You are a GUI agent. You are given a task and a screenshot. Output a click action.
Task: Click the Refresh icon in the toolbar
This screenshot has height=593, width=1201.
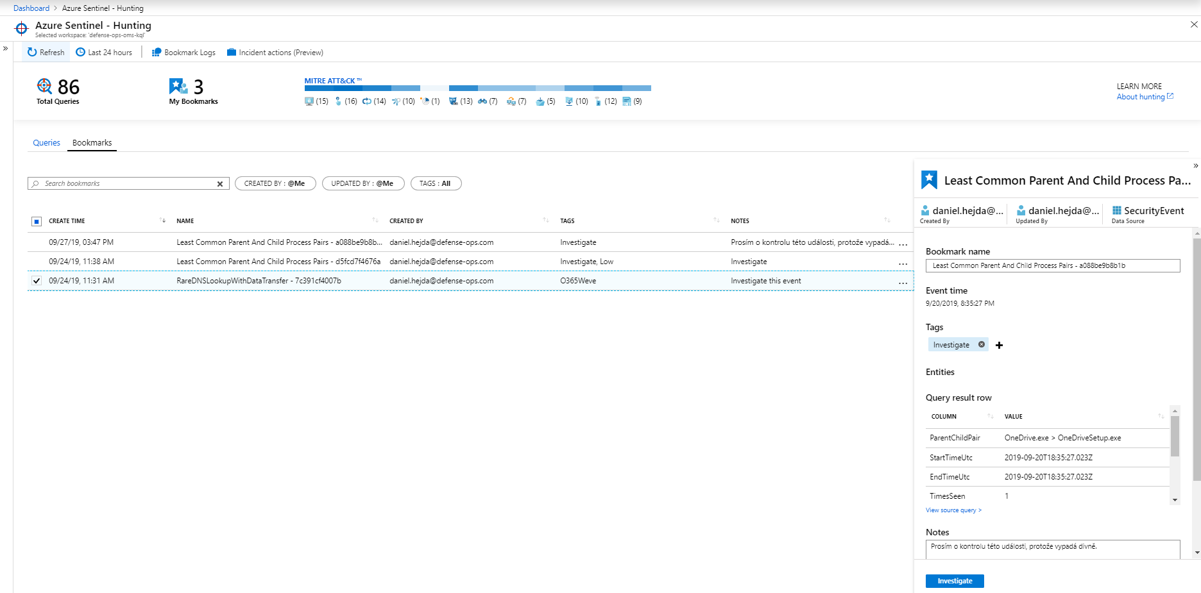click(x=32, y=53)
